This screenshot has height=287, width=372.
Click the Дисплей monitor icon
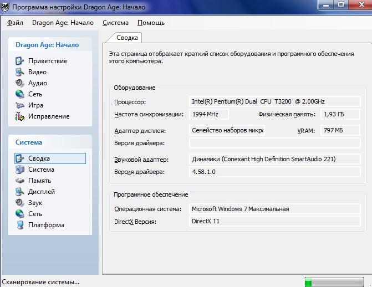point(20,192)
